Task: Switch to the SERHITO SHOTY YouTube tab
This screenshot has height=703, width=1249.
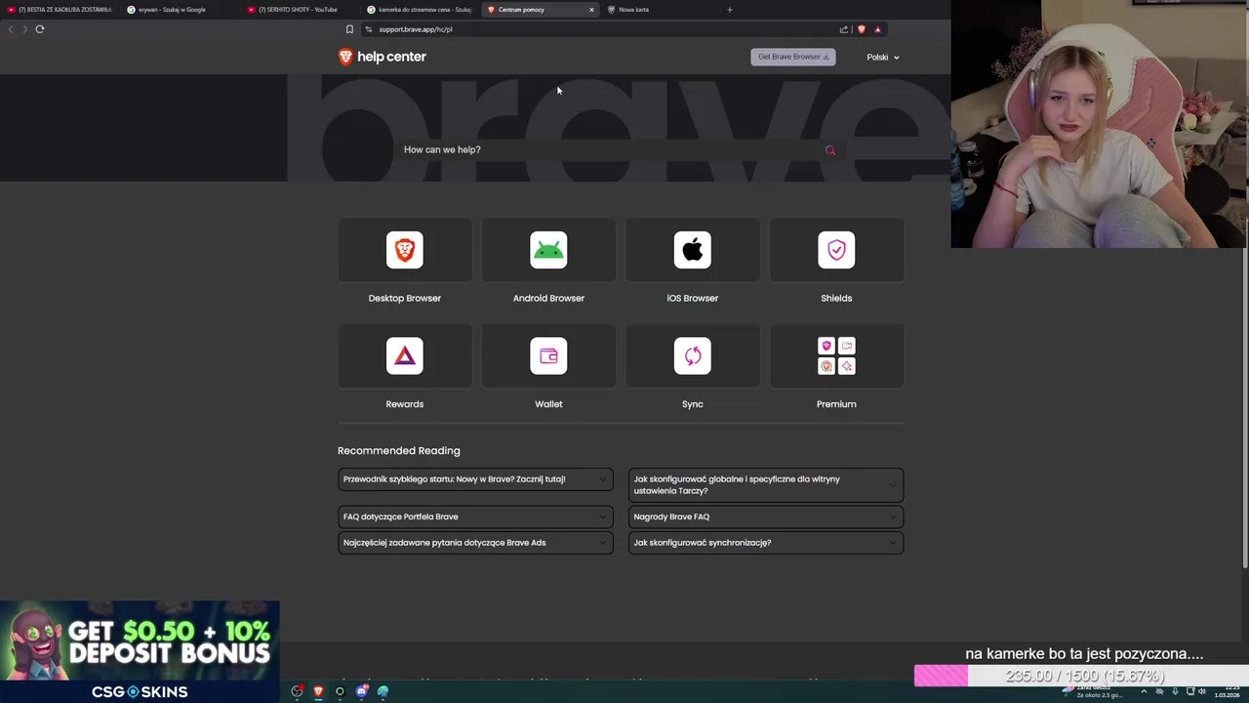Action: pyautogui.click(x=299, y=10)
